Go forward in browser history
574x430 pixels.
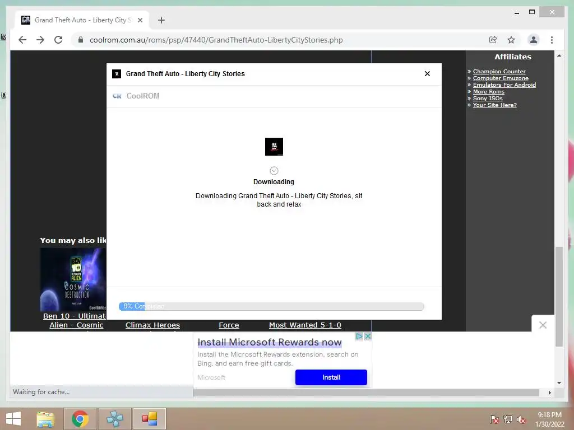coord(40,40)
